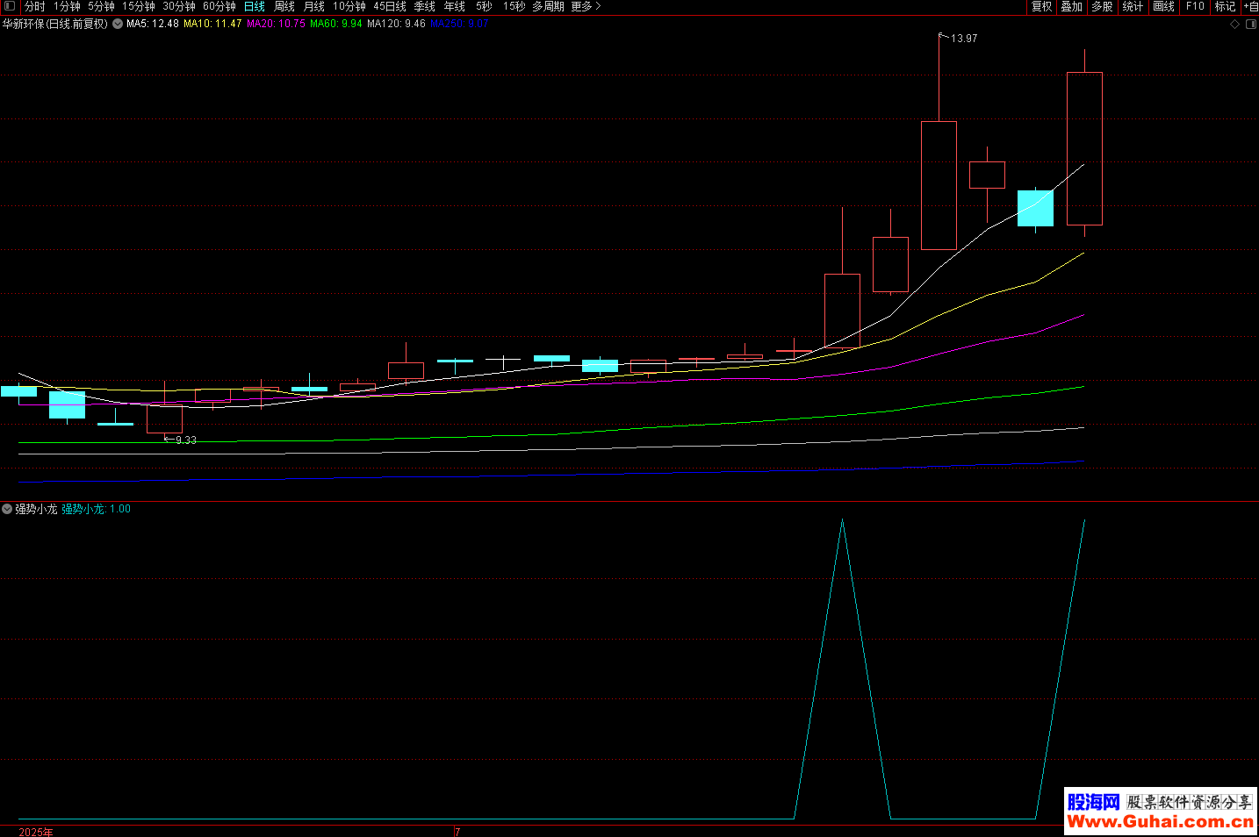Viewport: 1259px width, 837px height.
Task: Click the 标记 mark button
Action: (x=1226, y=6)
